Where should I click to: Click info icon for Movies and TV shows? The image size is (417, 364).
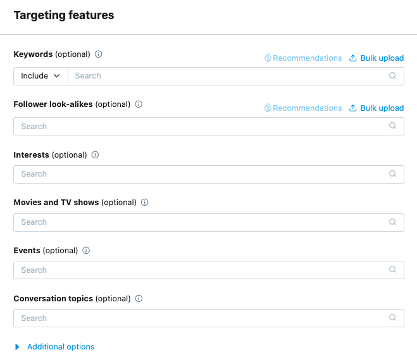pos(144,203)
